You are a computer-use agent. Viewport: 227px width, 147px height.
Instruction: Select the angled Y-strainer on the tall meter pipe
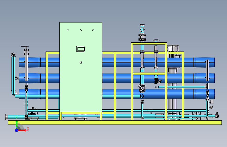141,88
